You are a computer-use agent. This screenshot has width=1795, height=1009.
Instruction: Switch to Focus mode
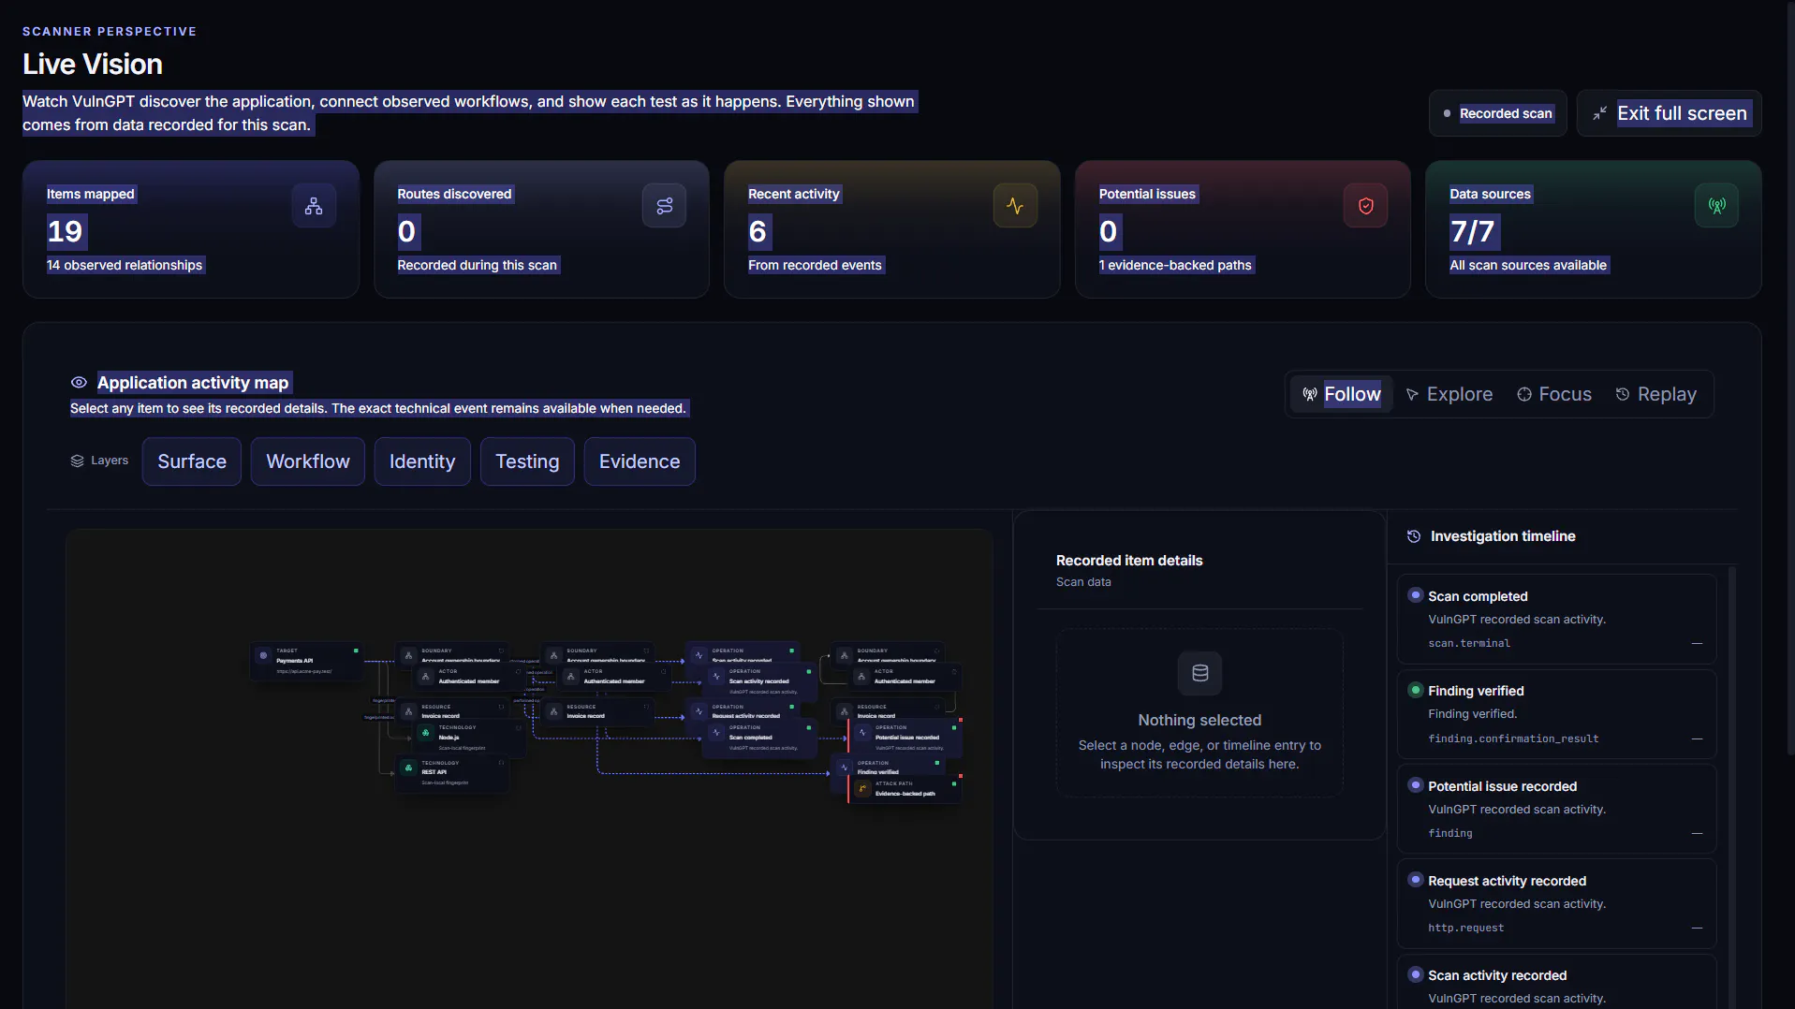pyautogui.click(x=1554, y=394)
